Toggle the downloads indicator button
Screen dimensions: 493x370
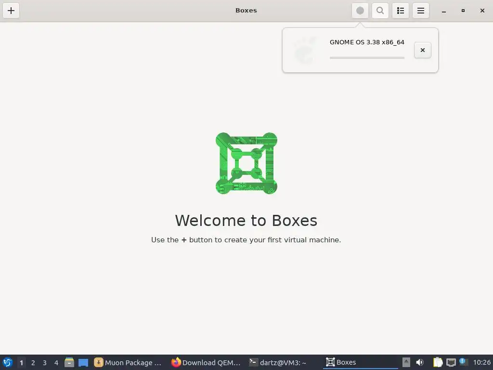pyautogui.click(x=360, y=11)
